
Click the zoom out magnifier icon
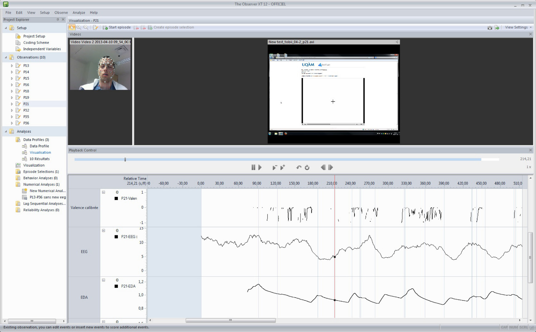(86, 27)
